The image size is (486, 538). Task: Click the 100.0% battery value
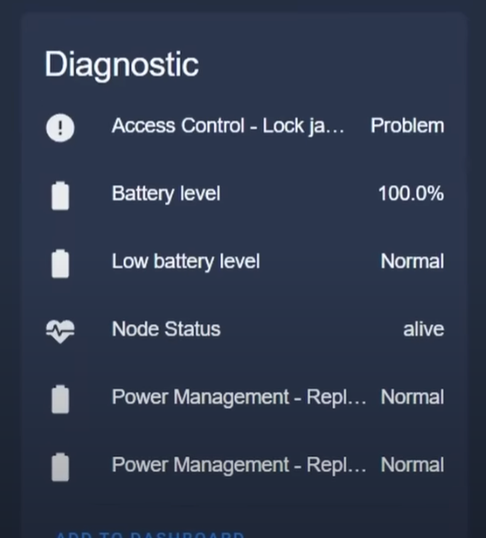click(411, 194)
